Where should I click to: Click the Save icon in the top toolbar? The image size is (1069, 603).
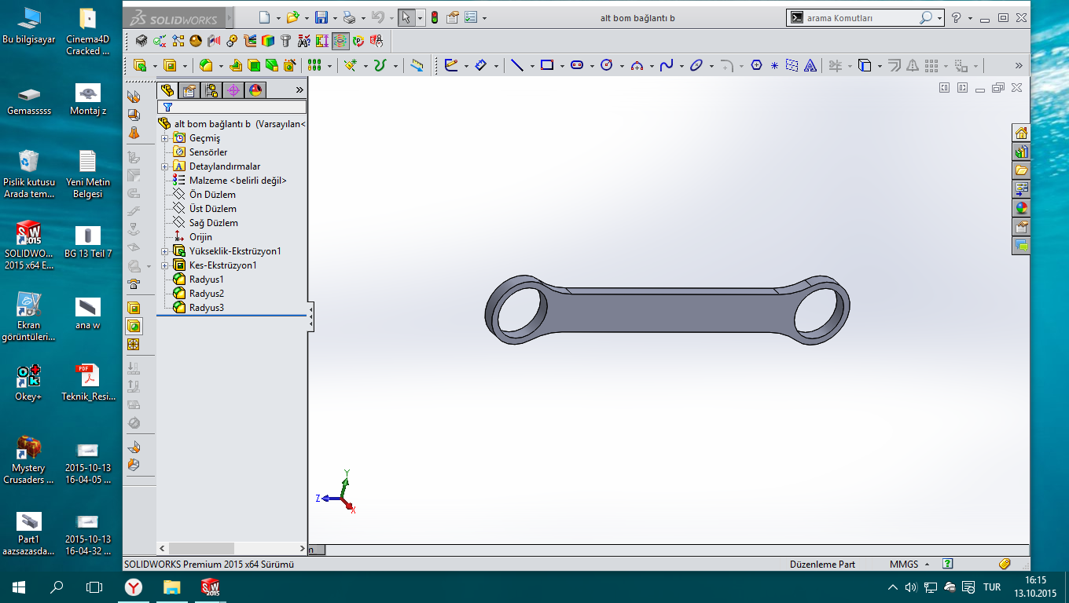(321, 17)
